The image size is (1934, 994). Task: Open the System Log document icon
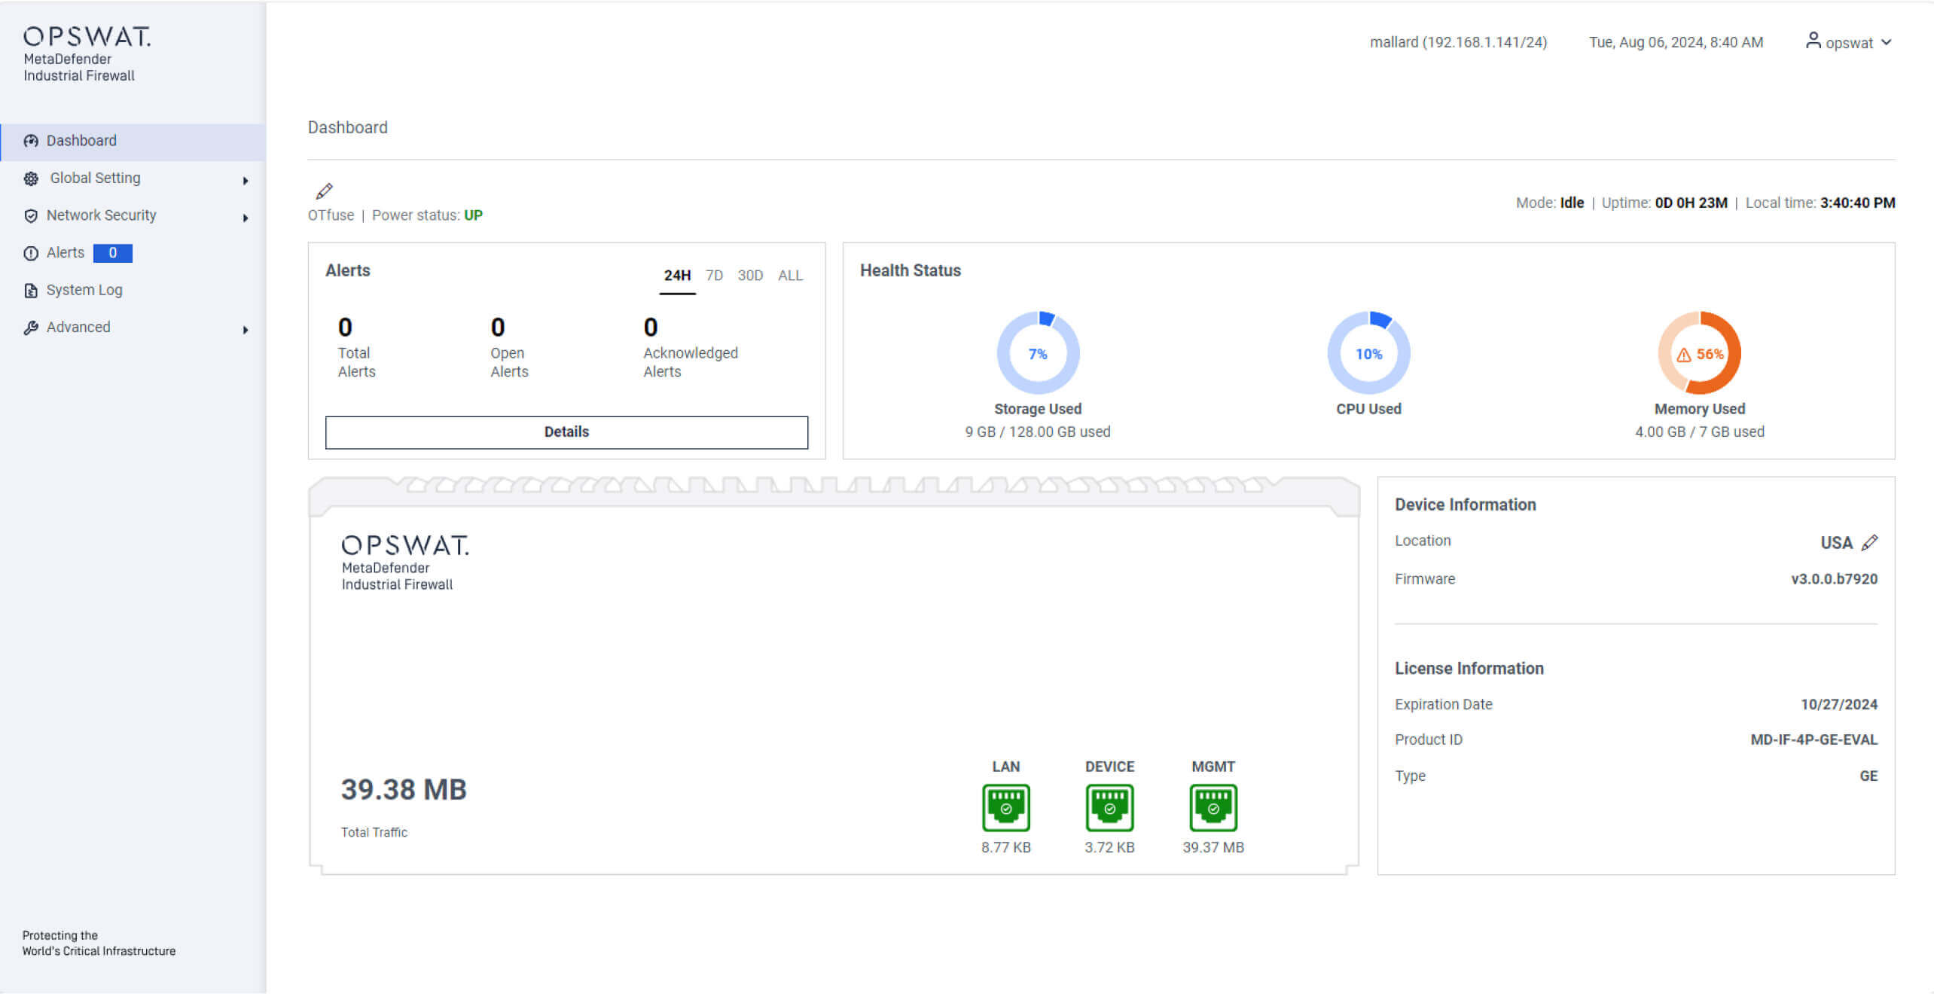click(31, 290)
